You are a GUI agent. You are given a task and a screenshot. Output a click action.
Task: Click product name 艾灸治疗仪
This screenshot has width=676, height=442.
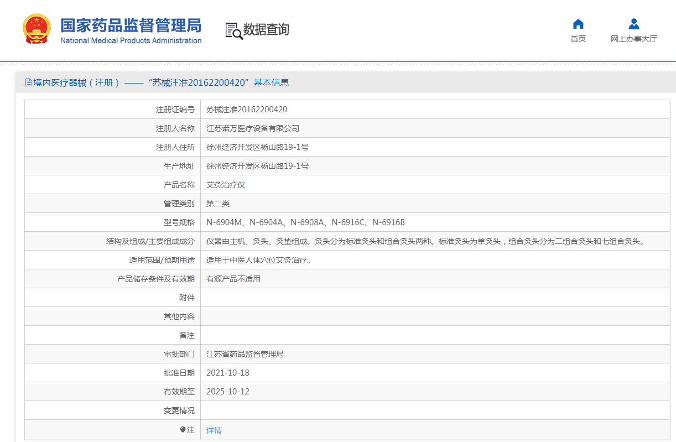tap(226, 185)
